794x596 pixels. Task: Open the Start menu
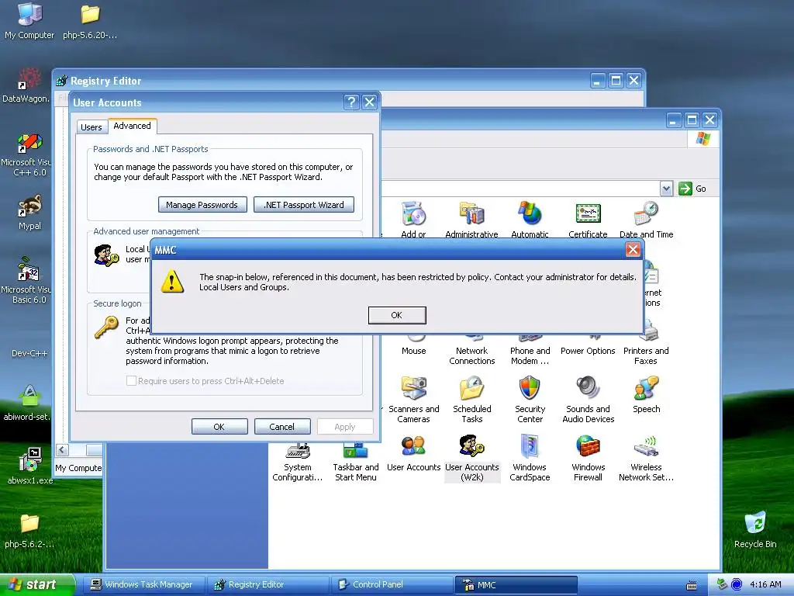pyautogui.click(x=36, y=585)
